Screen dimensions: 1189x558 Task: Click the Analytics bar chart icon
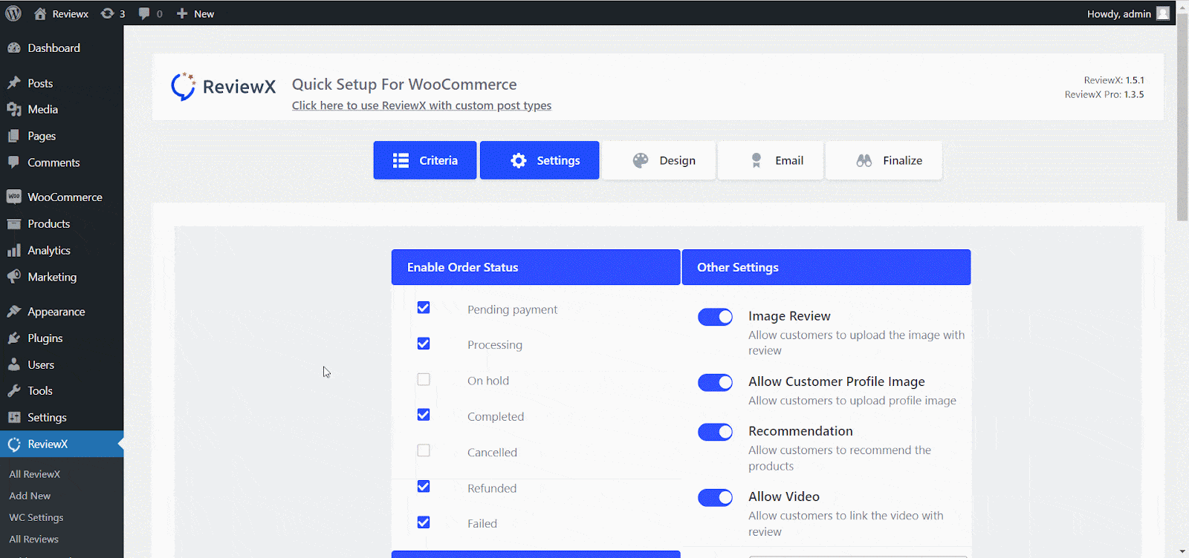pos(14,250)
